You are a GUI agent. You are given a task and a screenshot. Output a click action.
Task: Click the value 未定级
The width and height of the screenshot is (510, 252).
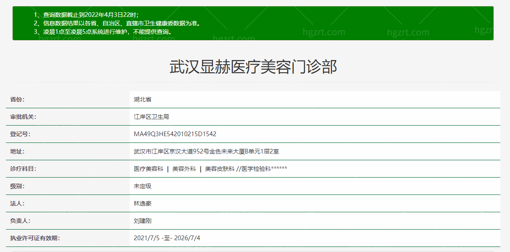(142, 186)
